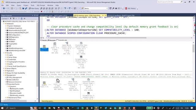The image size is (196, 110).
Task: Collapse the Databases tree node
Action: coord(4,24)
